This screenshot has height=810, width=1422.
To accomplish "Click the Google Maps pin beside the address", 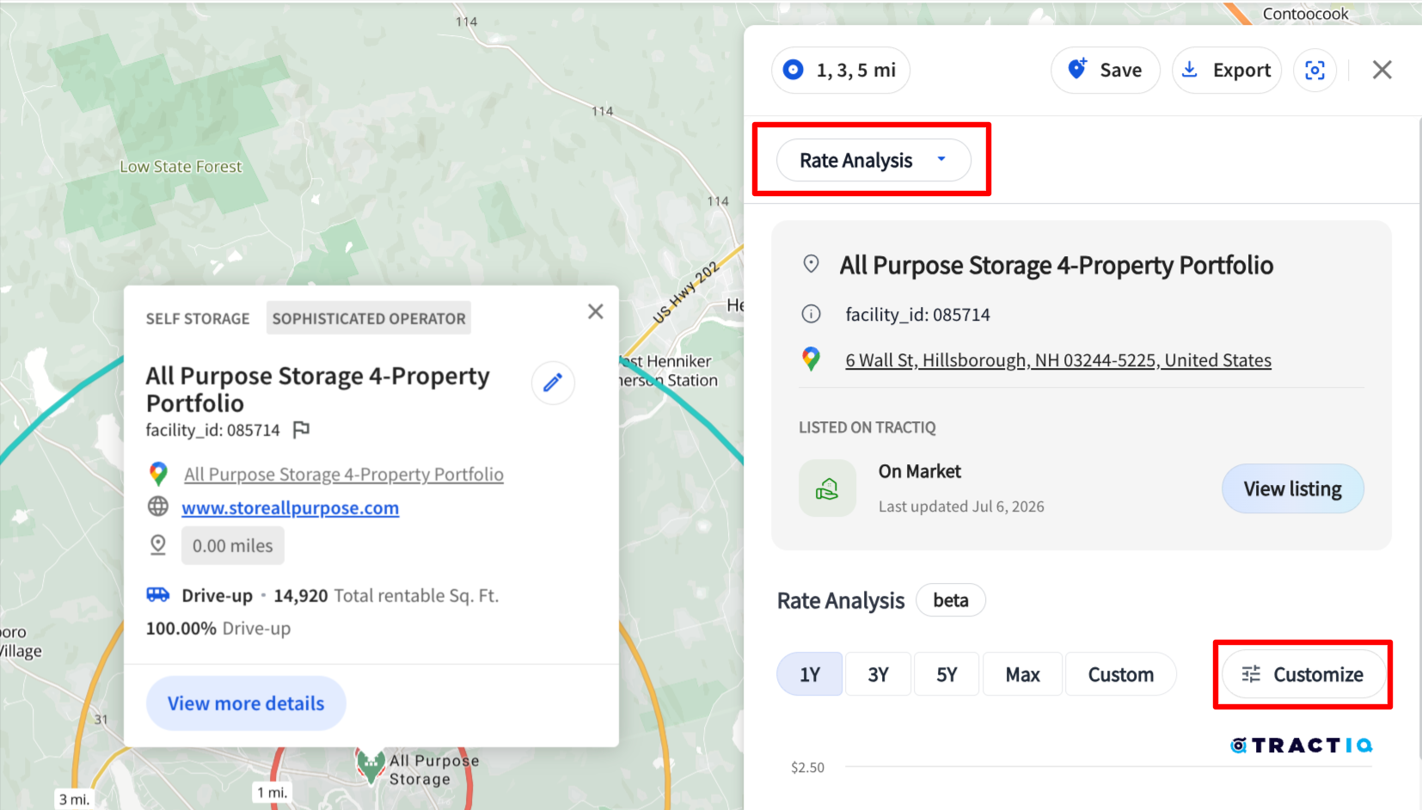I will pyautogui.click(x=811, y=359).
